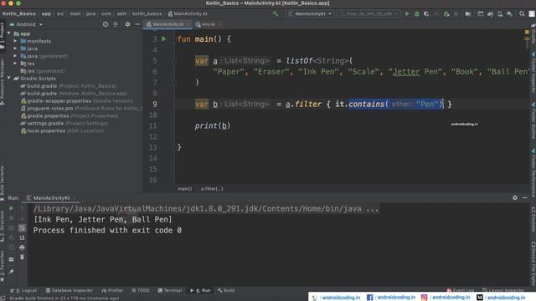Click the green hammer Make Project icon
The height and width of the screenshot is (301, 536).
(276, 13)
